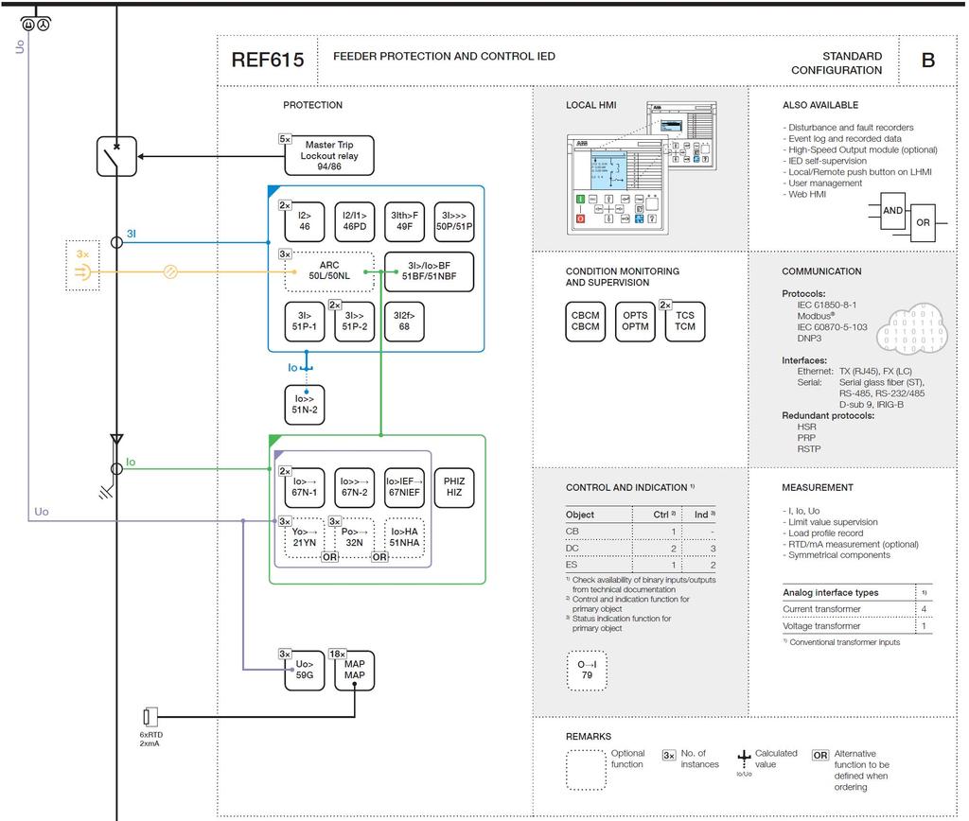Click Disturbance and fault recorders line
The height and width of the screenshot is (821, 969).
coord(848,128)
